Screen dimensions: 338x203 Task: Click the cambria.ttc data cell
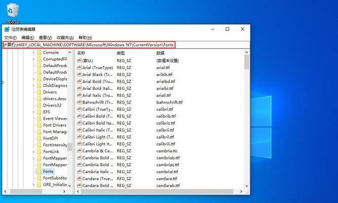pos(167,151)
